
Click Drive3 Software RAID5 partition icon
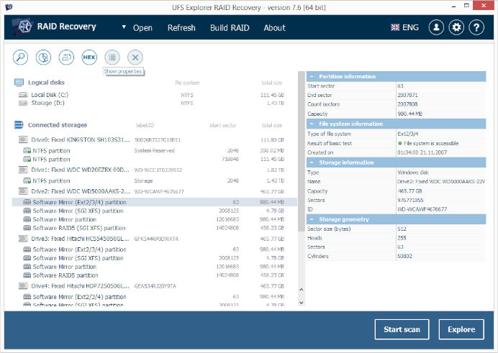[x=27, y=275]
